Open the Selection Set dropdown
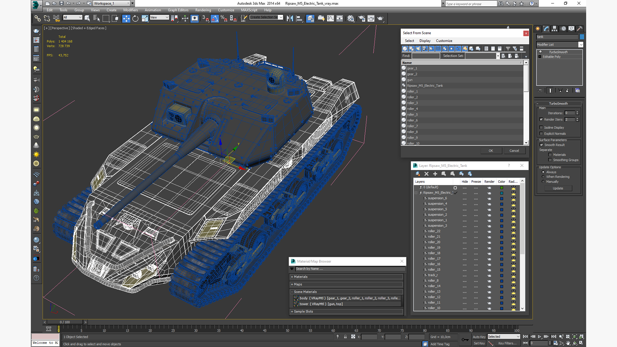The image size is (617, 347). [x=498, y=56]
